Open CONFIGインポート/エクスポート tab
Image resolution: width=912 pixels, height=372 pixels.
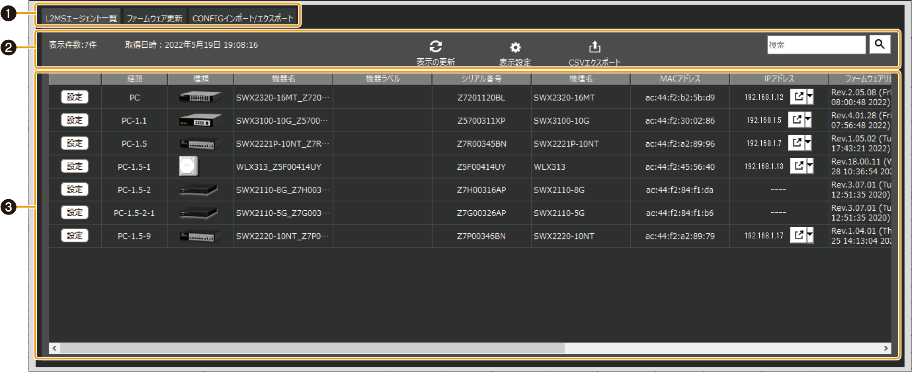tap(242, 18)
